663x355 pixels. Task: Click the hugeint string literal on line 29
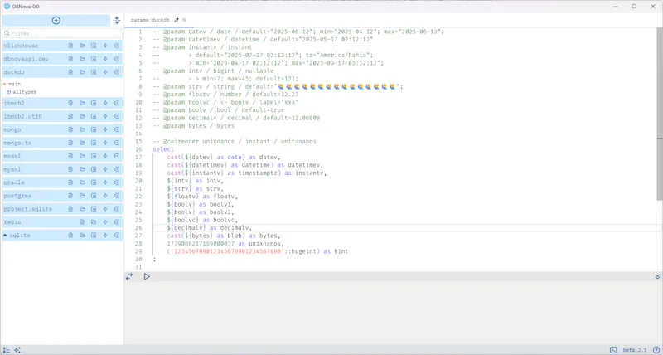226,251
